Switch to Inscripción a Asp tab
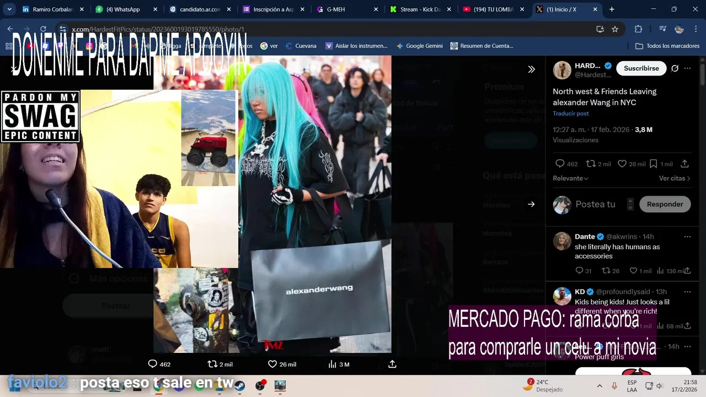This screenshot has width=706, height=397. (274, 9)
